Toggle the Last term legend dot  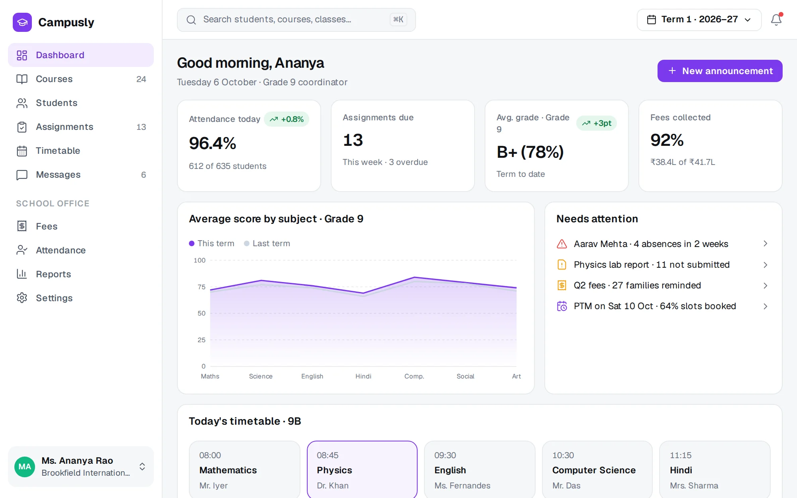[x=247, y=243]
